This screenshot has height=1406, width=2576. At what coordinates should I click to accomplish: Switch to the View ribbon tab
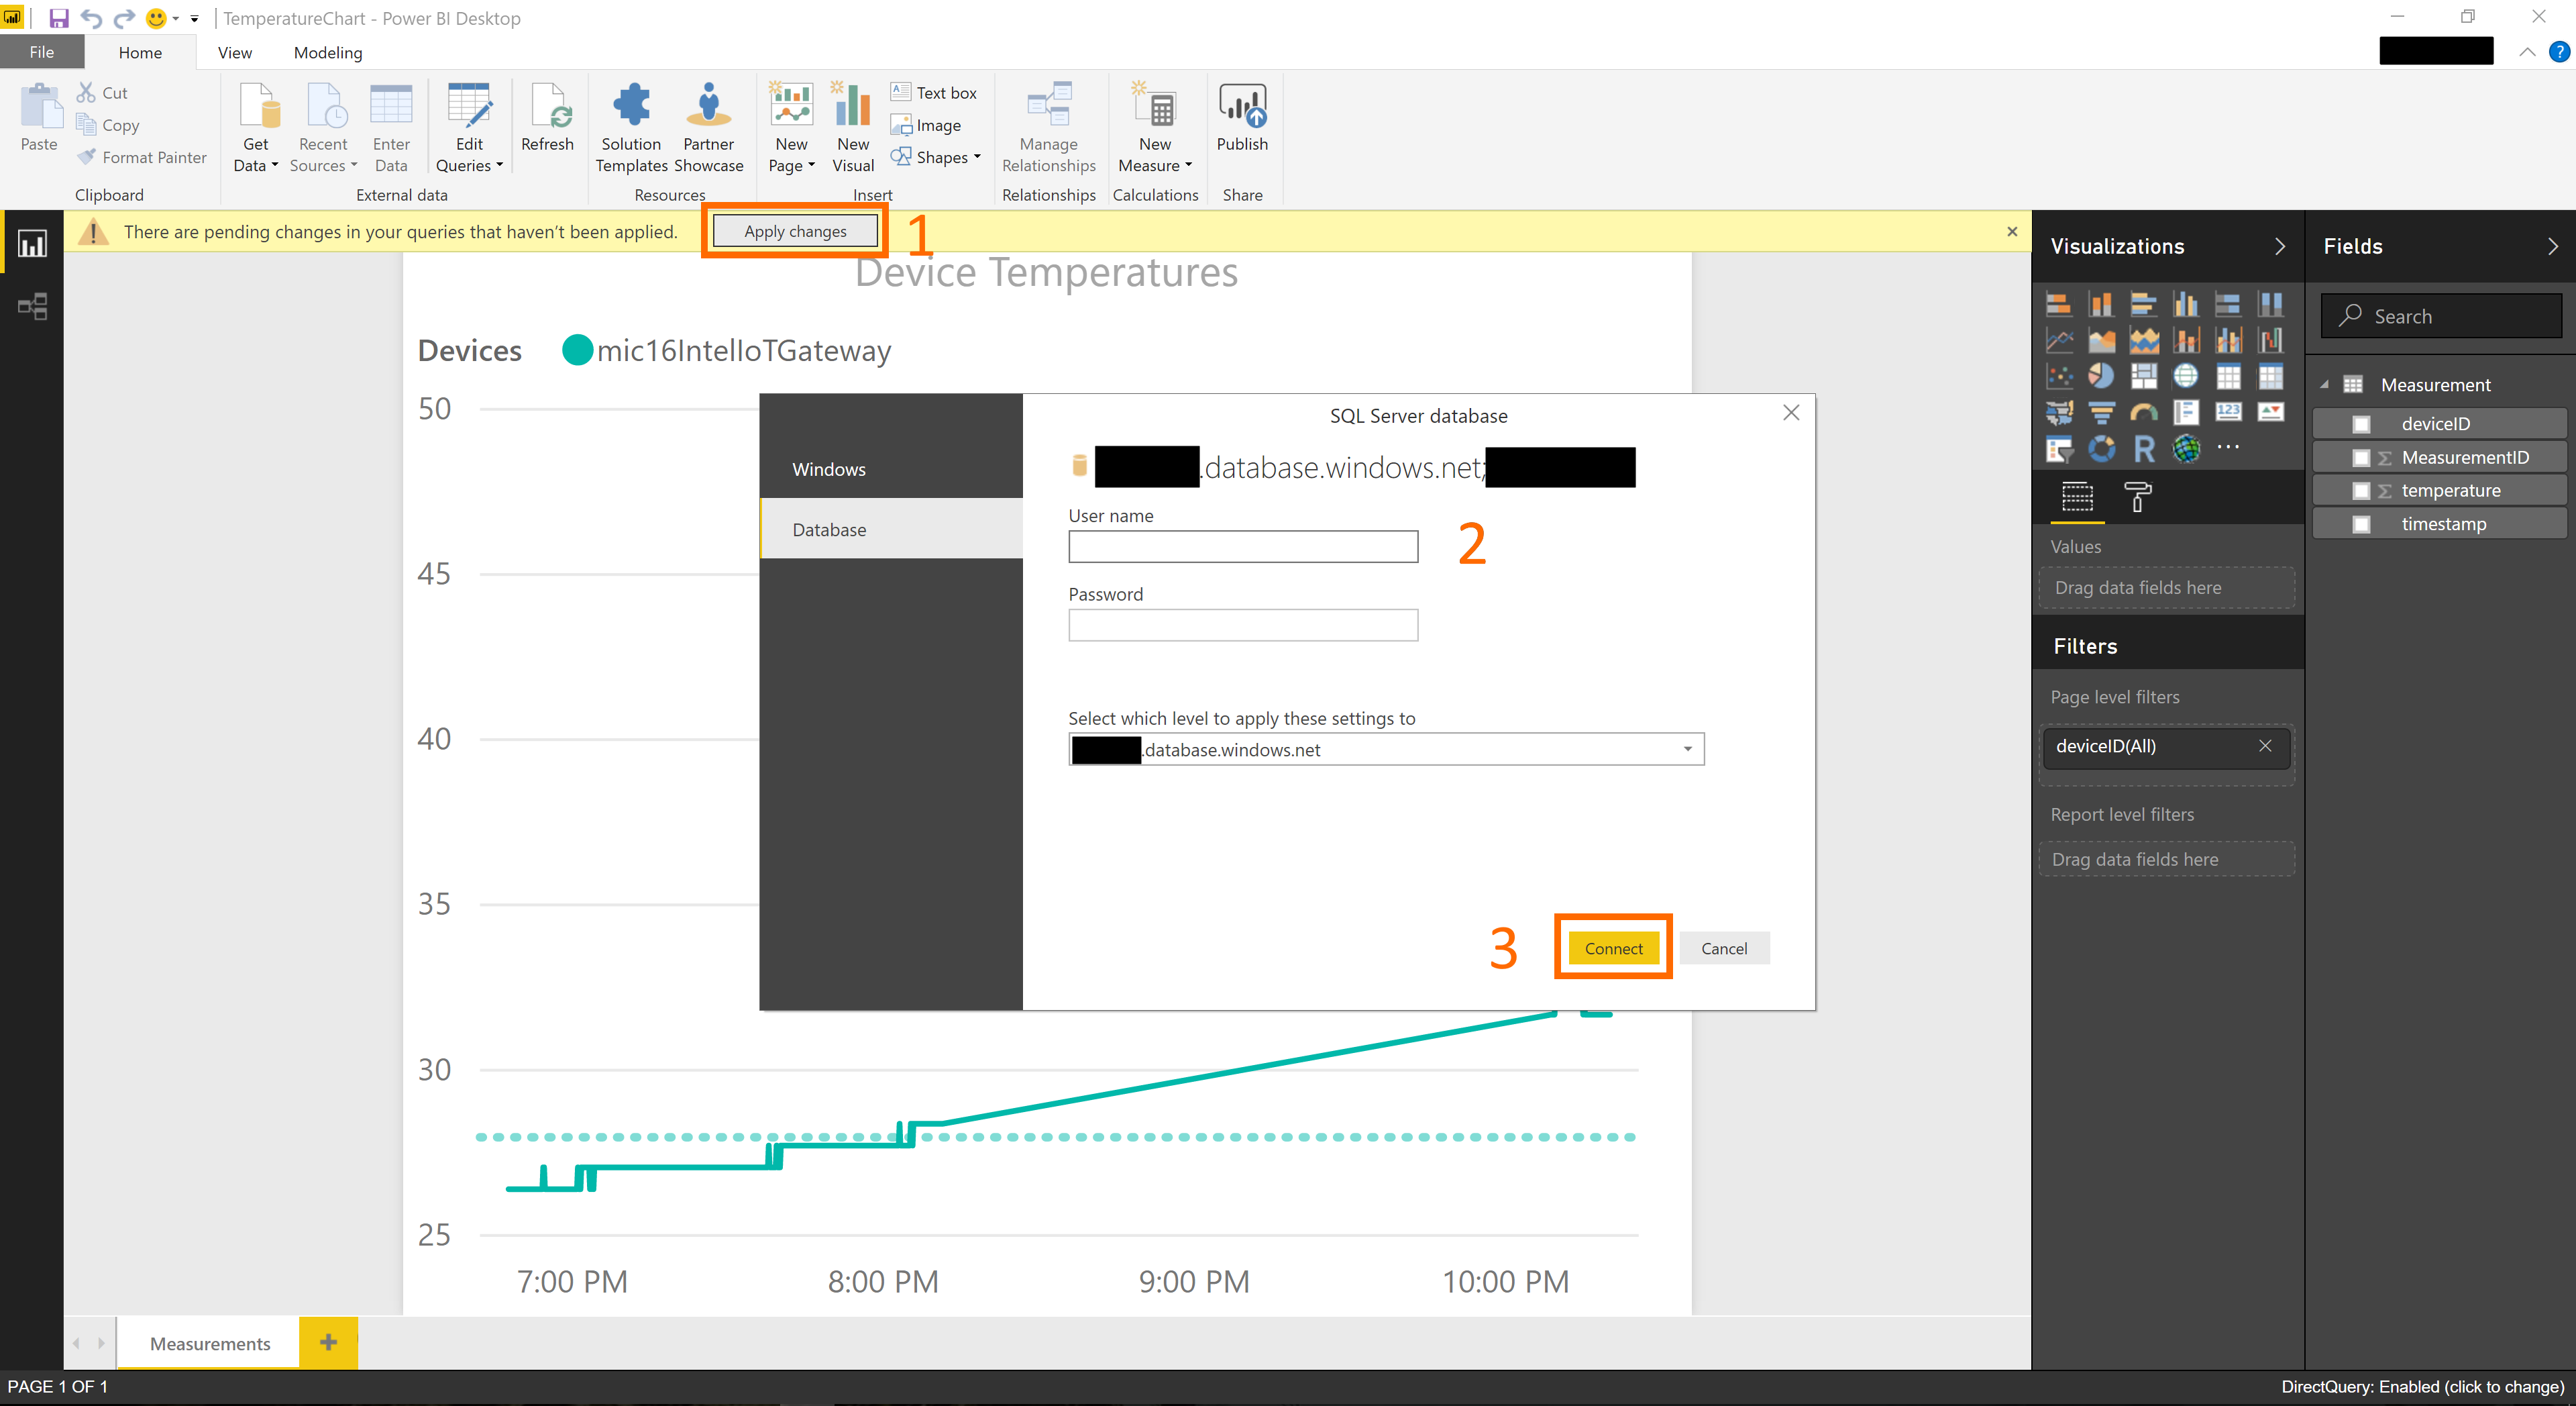pyautogui.click(x=235, y=52)
